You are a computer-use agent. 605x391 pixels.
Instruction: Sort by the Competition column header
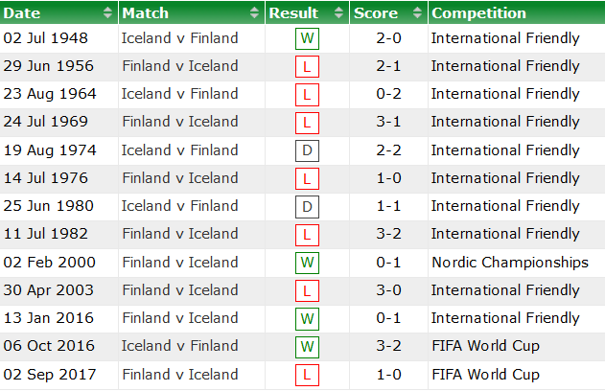(478, 13)
